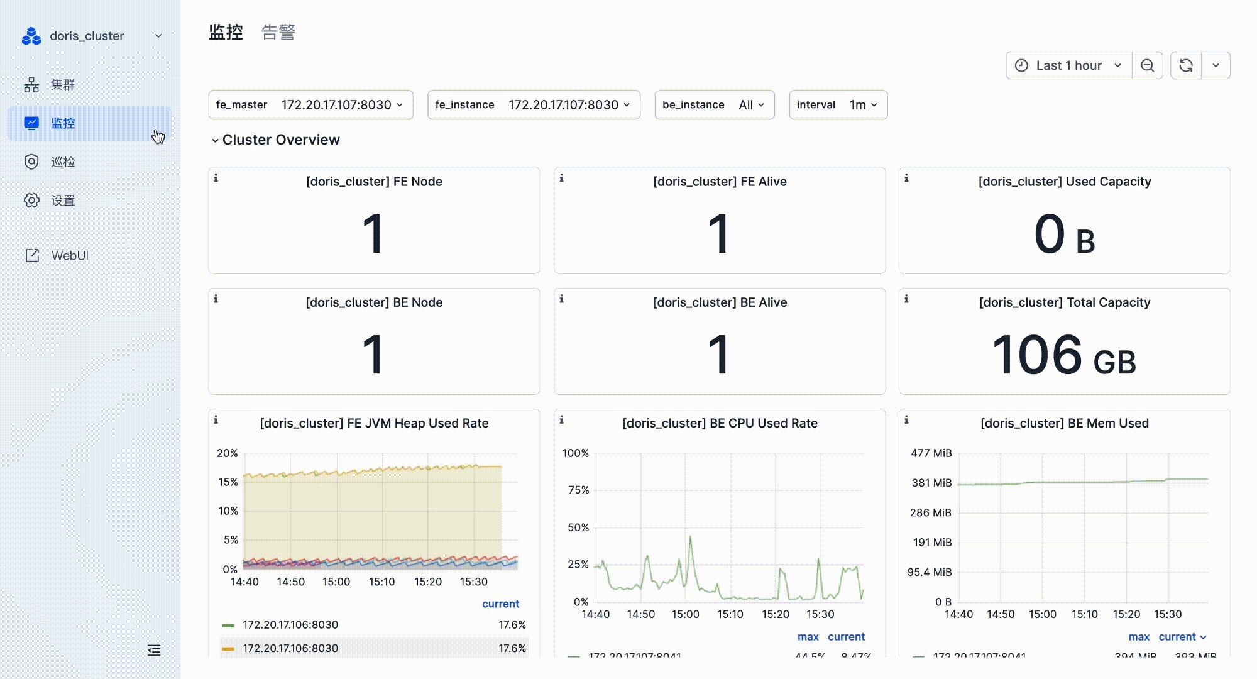Click the info icon on FE Alive panel
The width and height of the screenshot is (1257, 679).
[x=561, y=178]
